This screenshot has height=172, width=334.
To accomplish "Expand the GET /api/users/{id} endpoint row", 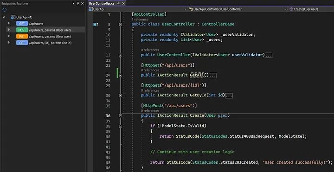I will click(x=9, y=42).
